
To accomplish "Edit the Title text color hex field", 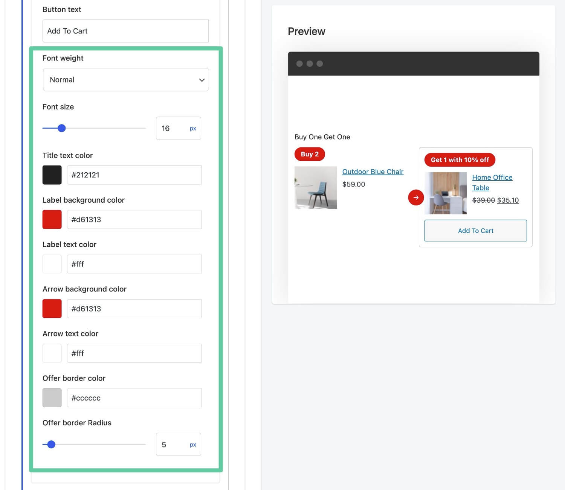I will point(134,175).
